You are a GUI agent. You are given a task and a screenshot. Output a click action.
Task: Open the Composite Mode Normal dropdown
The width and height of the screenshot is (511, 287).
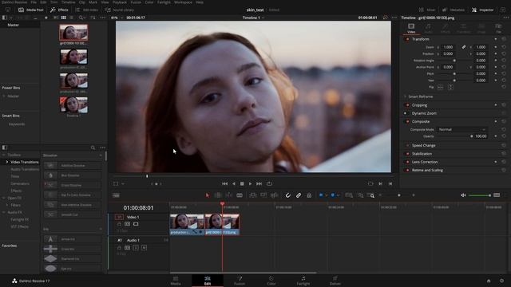tap(461, 129)
